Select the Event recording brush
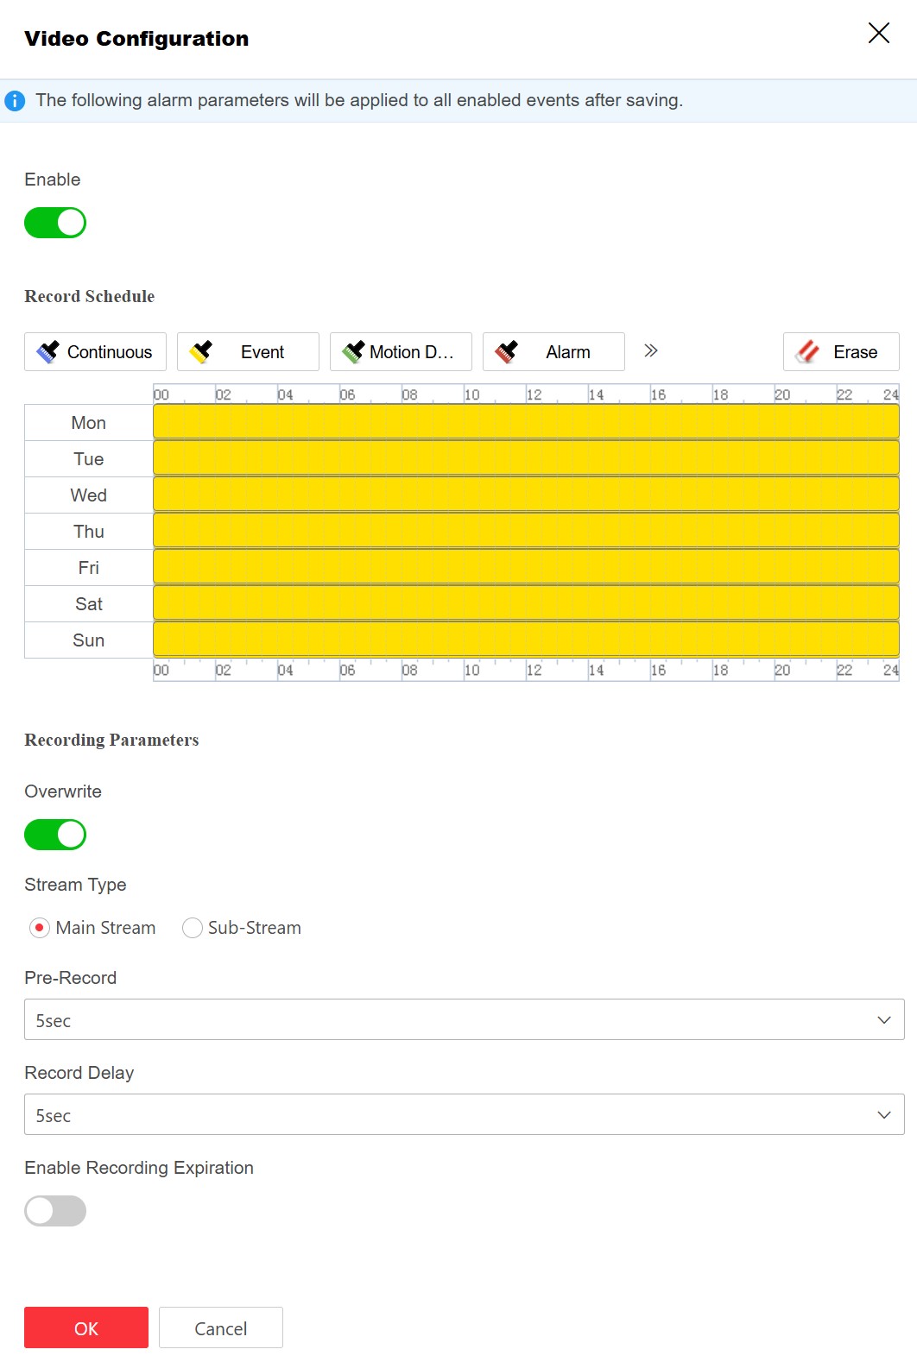 (248, 352)
